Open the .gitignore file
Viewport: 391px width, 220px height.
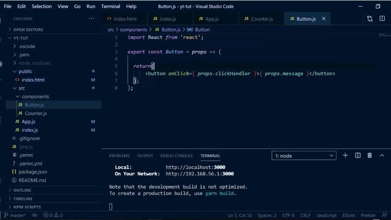coord(54,138)
